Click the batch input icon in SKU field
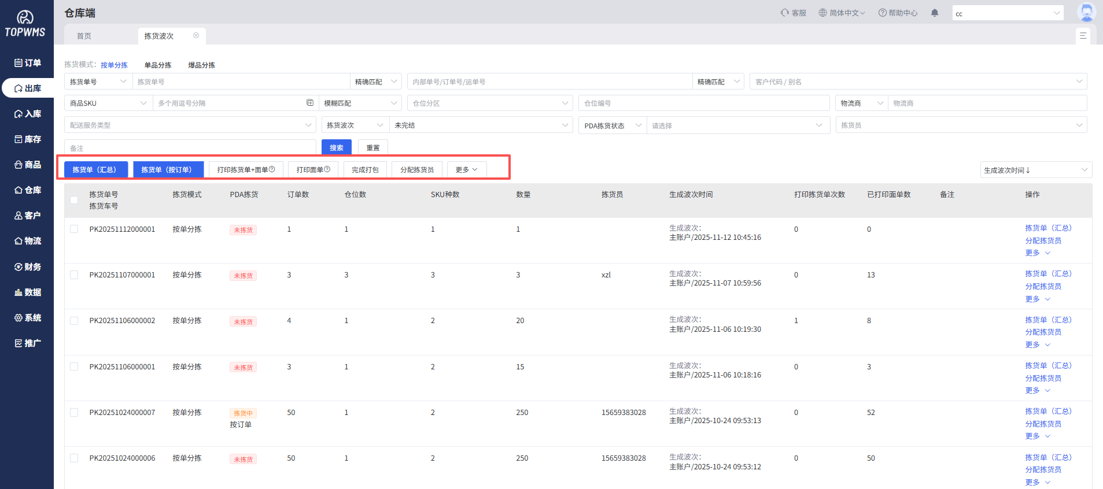The image size is (1103, 489). click(x=310, y=103)
